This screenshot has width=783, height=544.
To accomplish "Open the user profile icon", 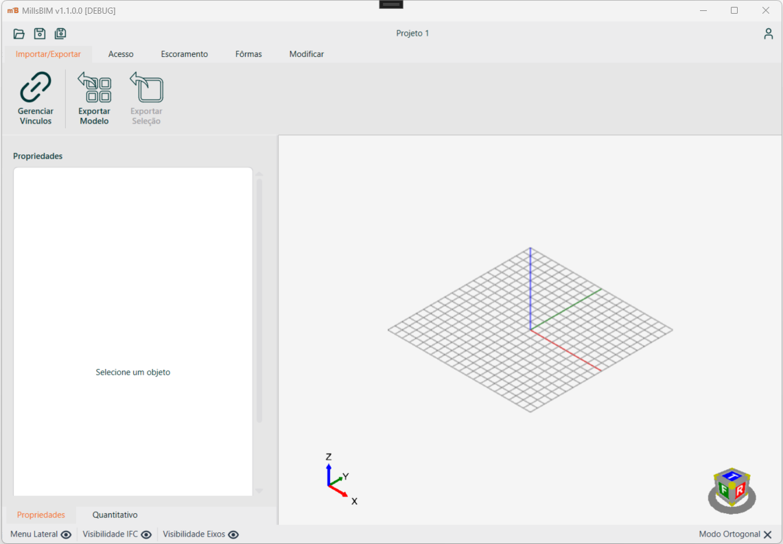I will [768, 34].
